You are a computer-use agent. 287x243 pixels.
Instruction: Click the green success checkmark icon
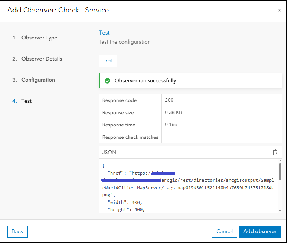point(107,80)
